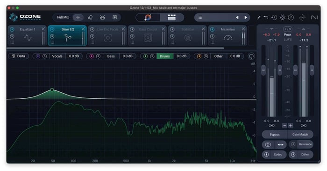Click the channel swap double arrow icon
Image resolution: width=327 pixels, height=171 pixels.
point(281,144)
